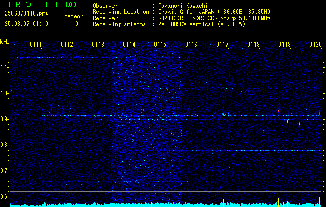Click the gray frequency range bar near 0.9 kHz

[10, 120]
